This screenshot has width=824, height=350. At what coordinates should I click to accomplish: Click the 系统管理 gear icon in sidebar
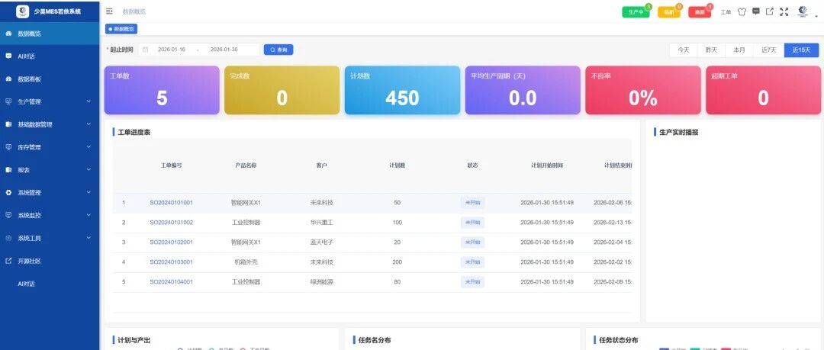point(8,193)
